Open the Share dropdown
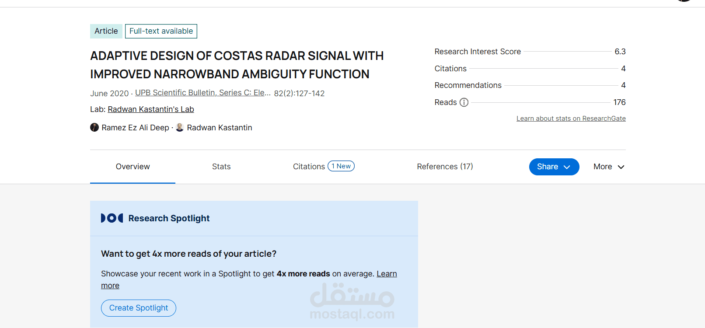This screenshot has width=705, height=328. tap(554, 167)
